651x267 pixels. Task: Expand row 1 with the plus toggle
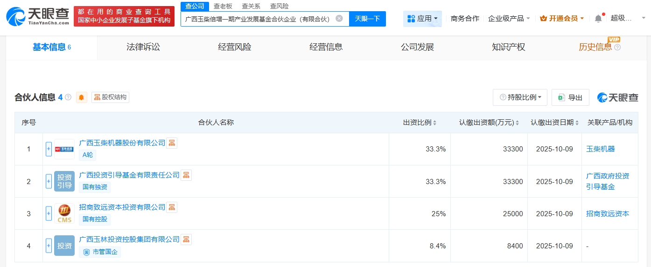pyautogui.click(x=49, y=149)
